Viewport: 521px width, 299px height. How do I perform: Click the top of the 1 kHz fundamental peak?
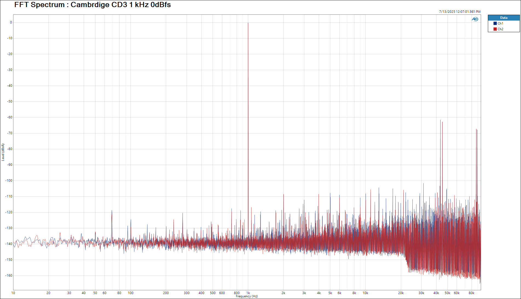248,23
